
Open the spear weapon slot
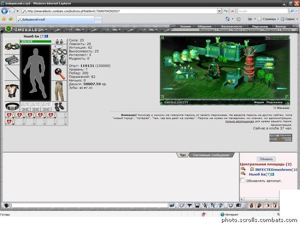tap(12, 73)
